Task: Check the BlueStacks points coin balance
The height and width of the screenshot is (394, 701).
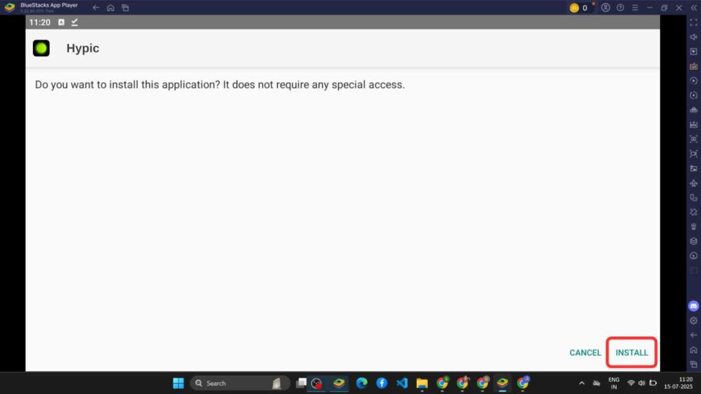Action: 577,8
